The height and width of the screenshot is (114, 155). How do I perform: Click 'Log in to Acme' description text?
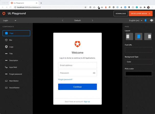77,58
